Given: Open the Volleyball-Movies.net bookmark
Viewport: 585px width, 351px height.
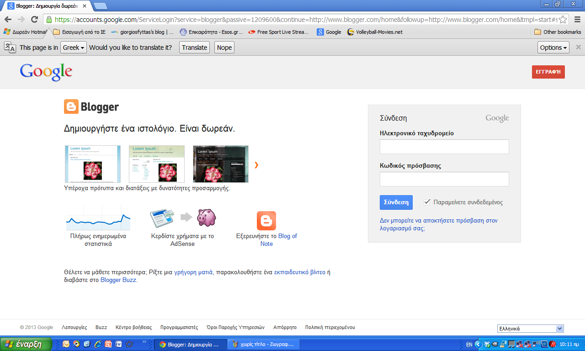Looking at the screenshot, I should [x=375, y=32].
